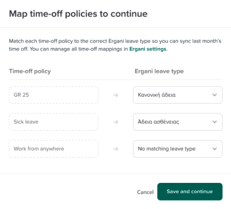Click the Work from anywhere policy field
This screenshot has height=209, width=231.
point(54,149)
